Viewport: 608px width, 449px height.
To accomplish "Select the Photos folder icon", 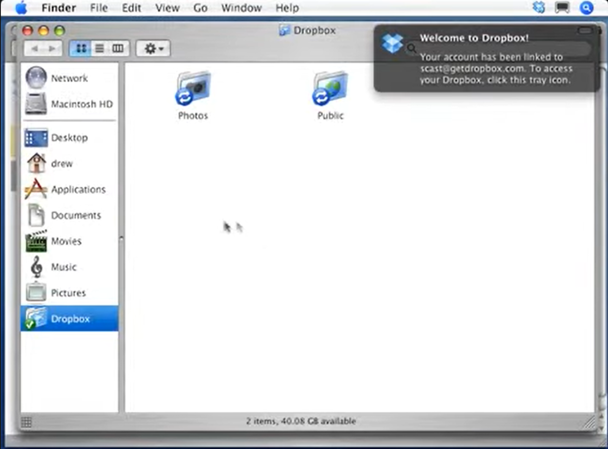I will click(193, 88).
